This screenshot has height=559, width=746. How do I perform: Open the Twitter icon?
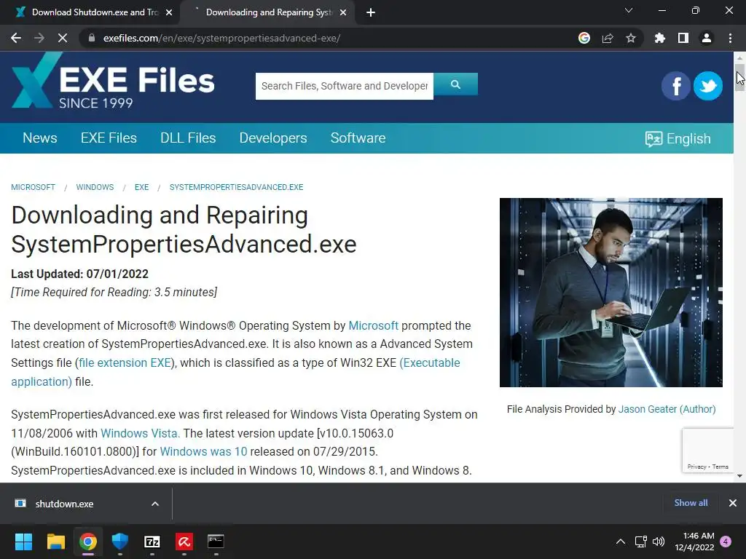click(x=708, y=86)
